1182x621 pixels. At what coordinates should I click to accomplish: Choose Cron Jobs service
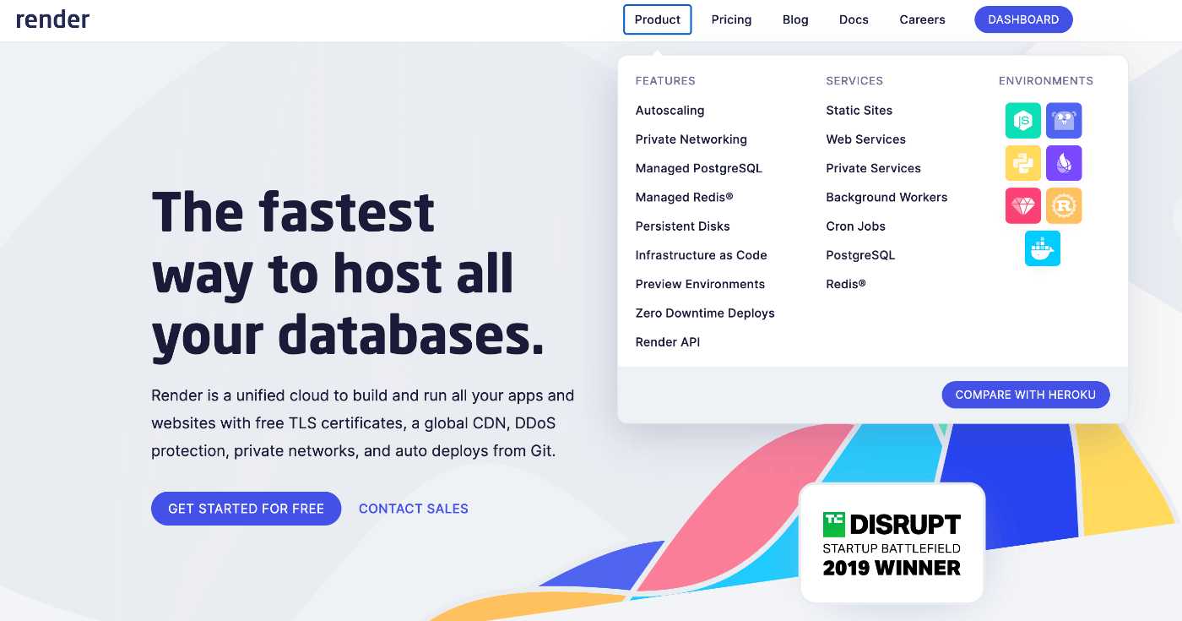[855, 226]
